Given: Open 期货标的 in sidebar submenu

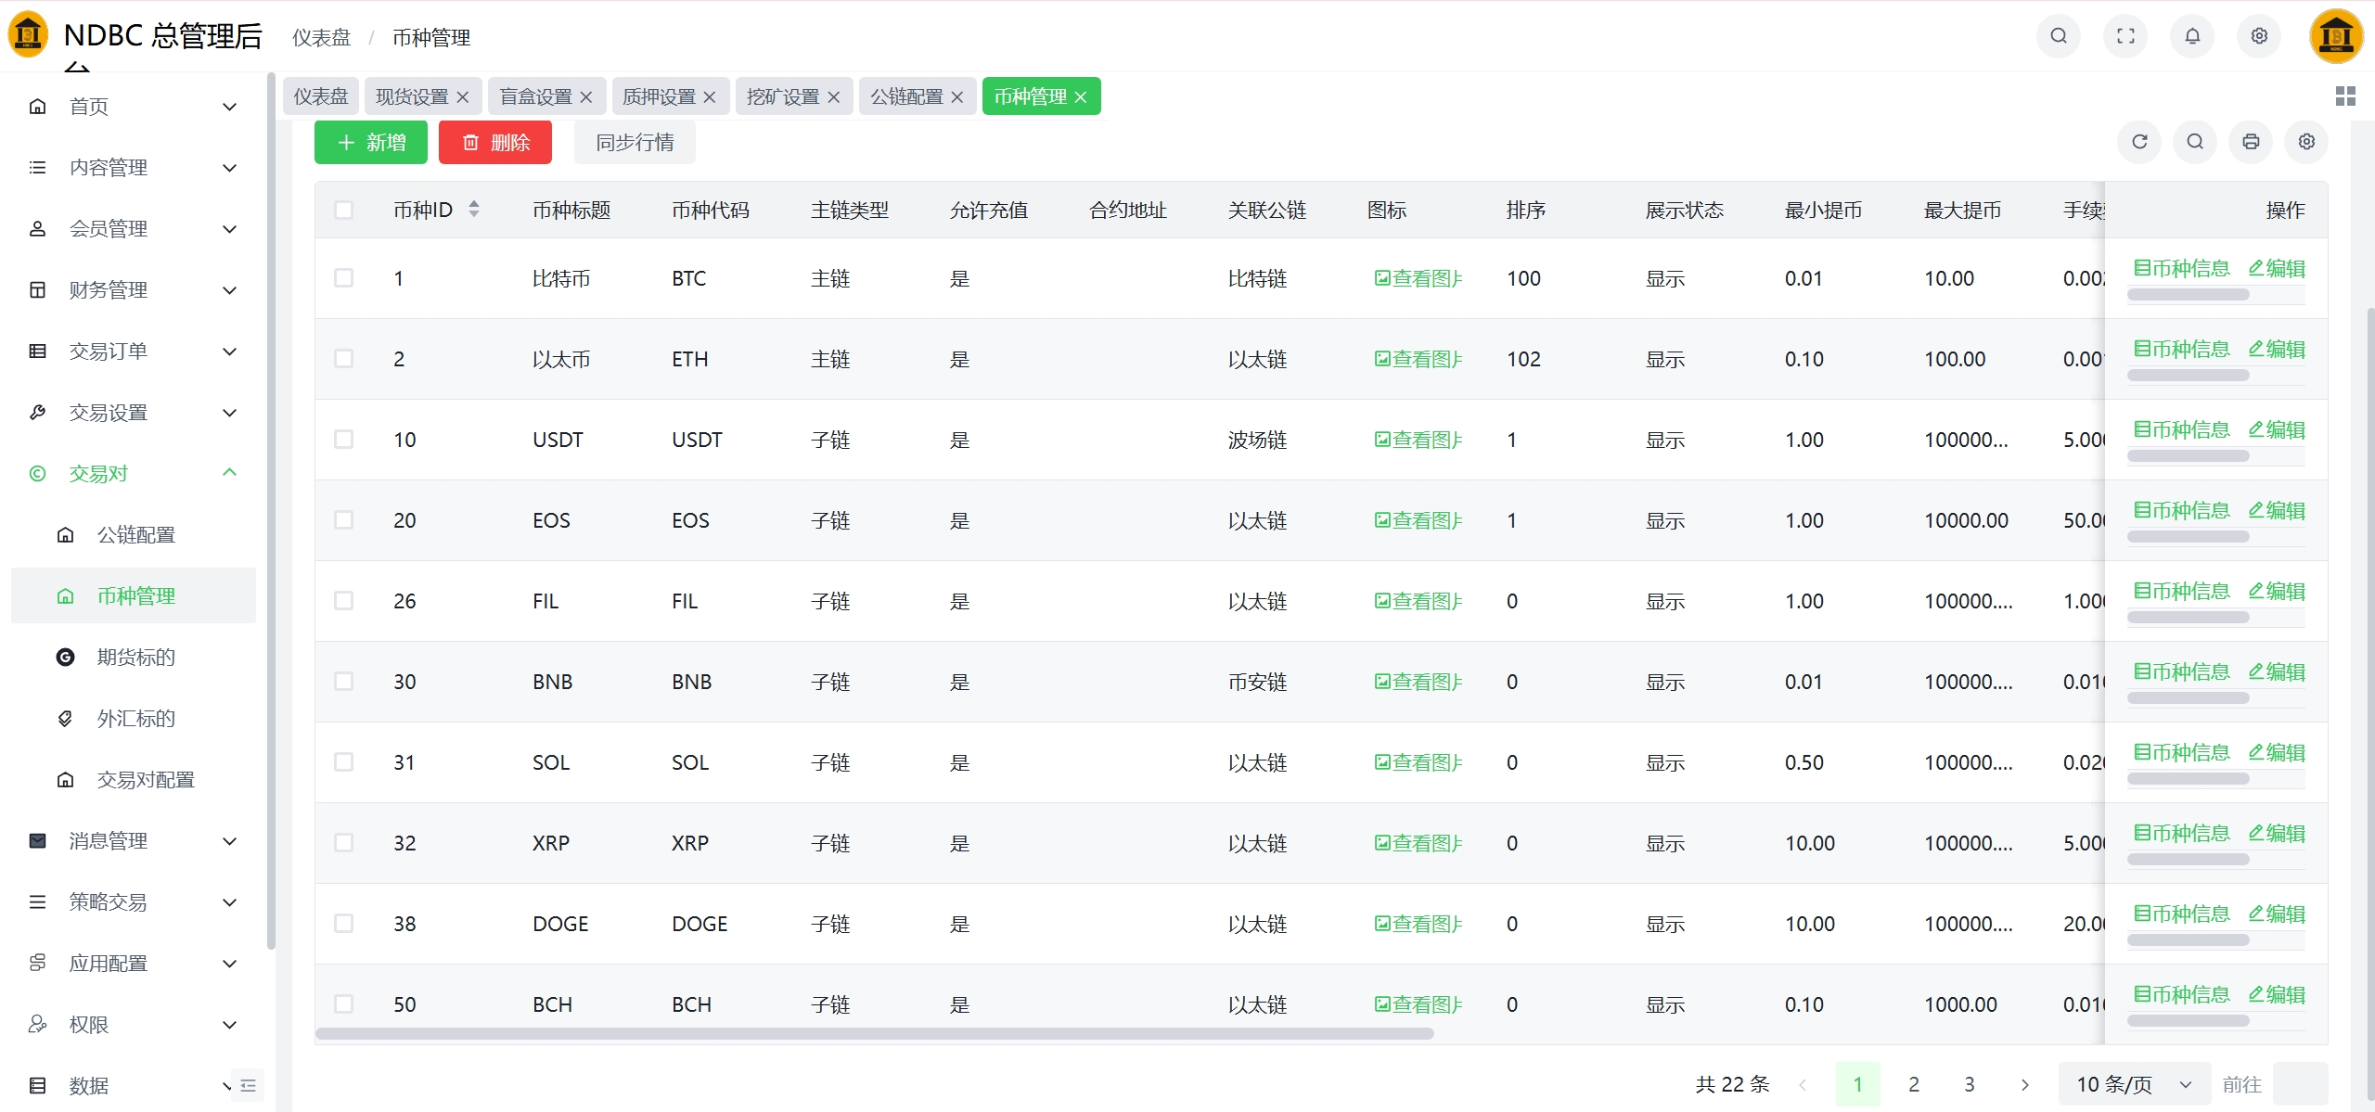Looking at the screenshot, I should [135, 658].
